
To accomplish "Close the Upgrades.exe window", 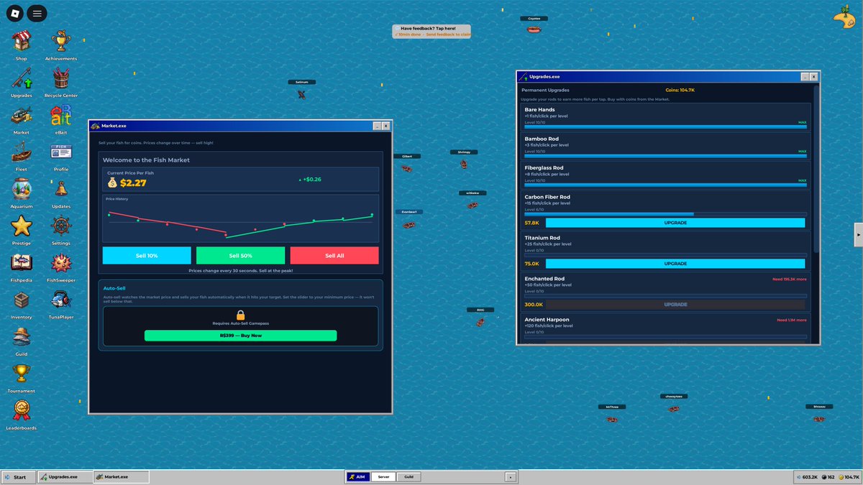I will (x=813, y=76).
